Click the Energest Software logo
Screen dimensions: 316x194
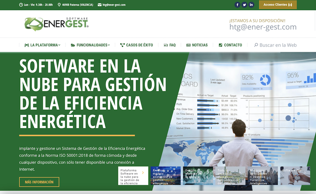pos(57,23)
